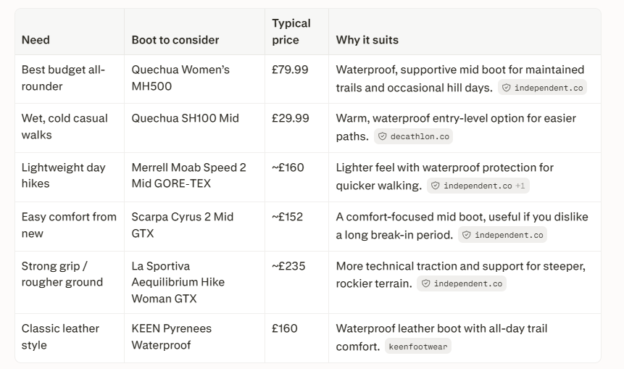Open the keenfootwear citation chip

click(418, 347)
